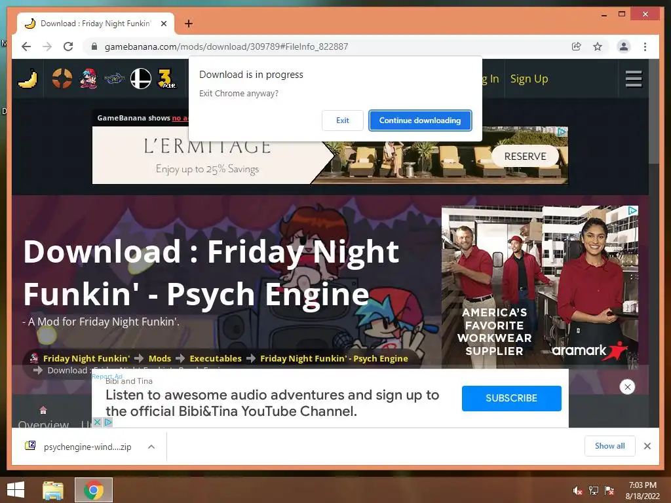Open the Super Smash Bros game icon
671x503 pixels.
pyautogui.click(x=141, y=79)
